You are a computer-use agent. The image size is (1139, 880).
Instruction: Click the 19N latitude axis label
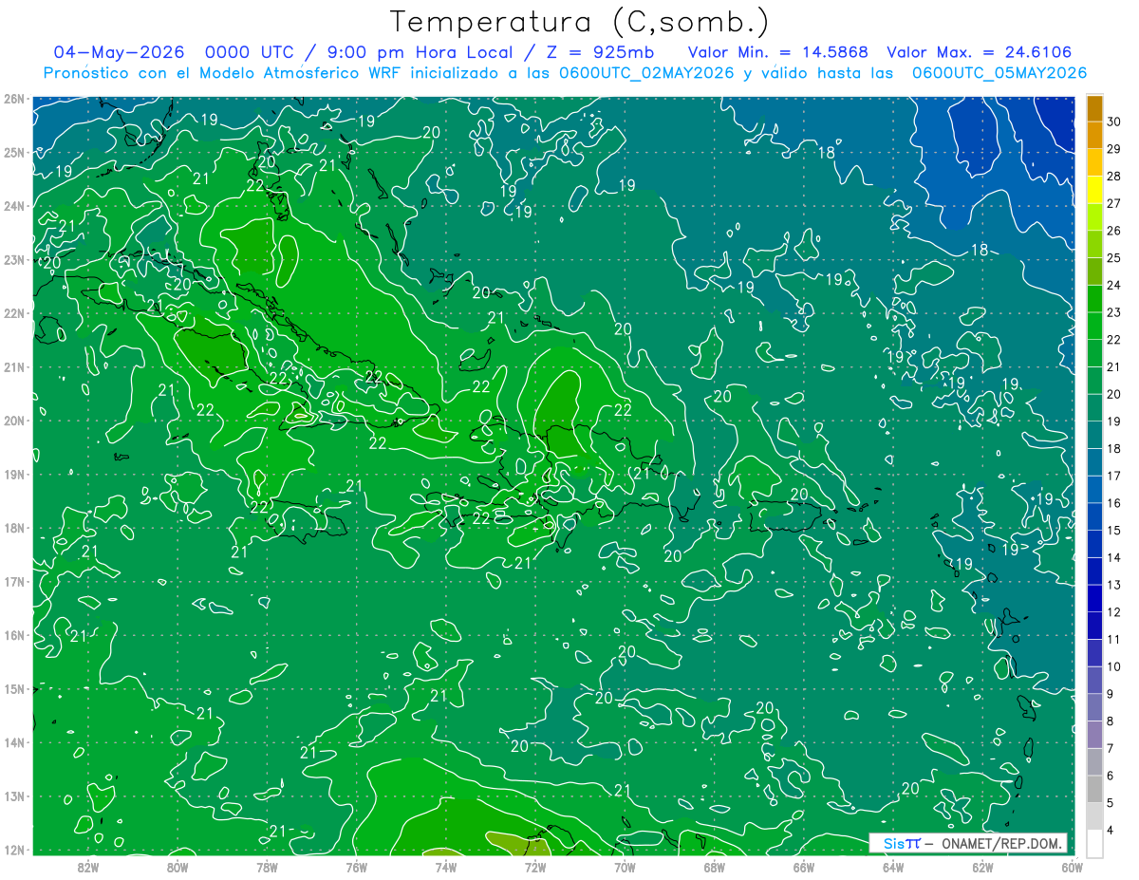point(13,475)
